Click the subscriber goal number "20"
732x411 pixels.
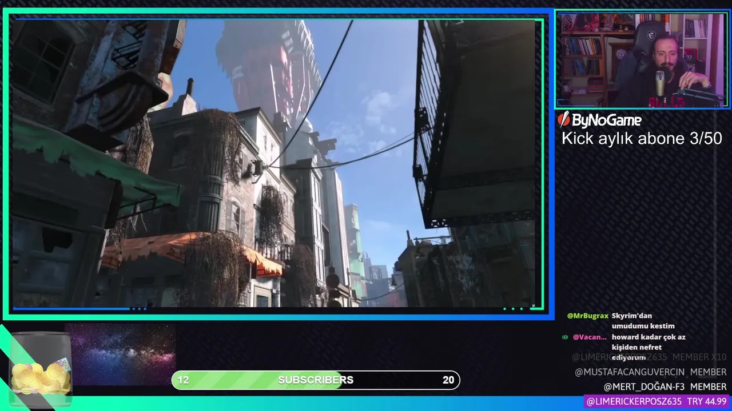(x=448, y=380)
